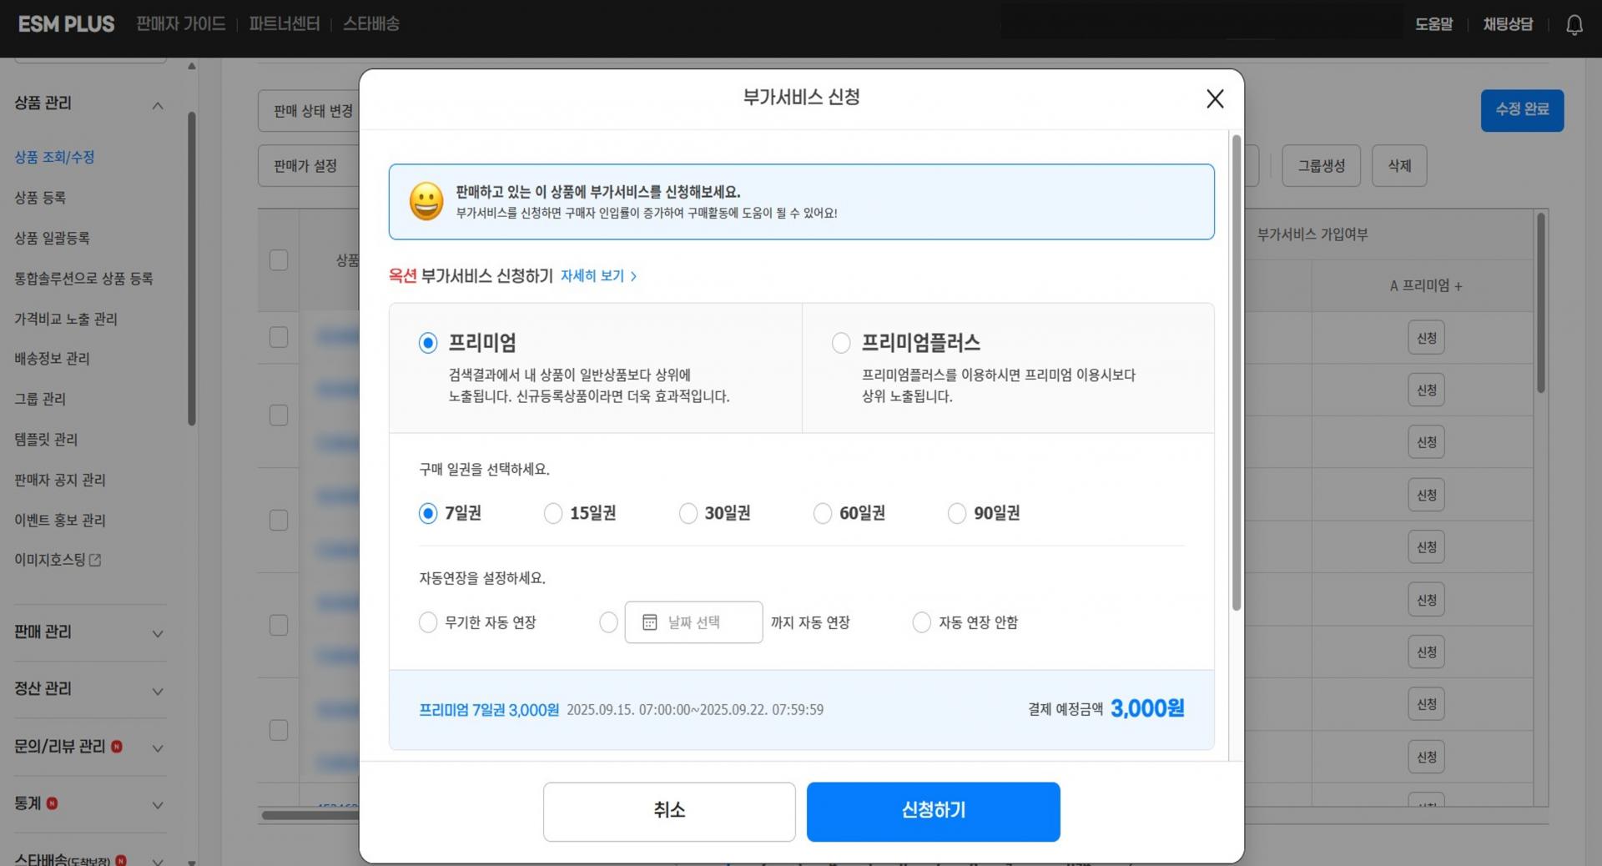
Task: Select 자동 연장 안함
Action: pos(922,622)
